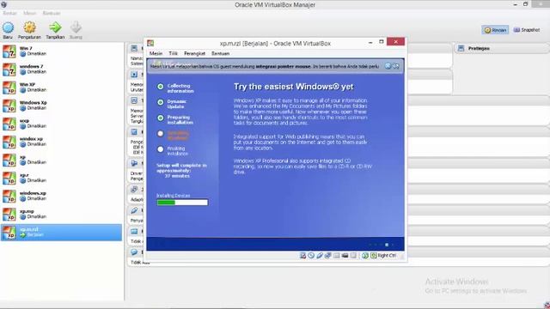Click the Pratinjau preview header label
550x309 pixels.
pyautogui.click(x=479, y=48)
